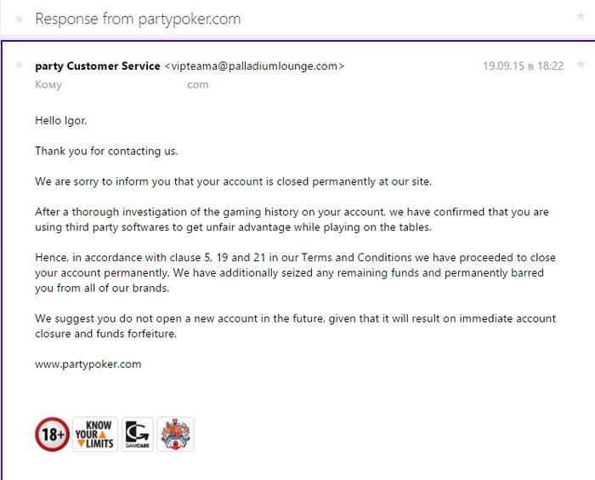595x480 pixels.
Task: Open the GamCare logo badge
Action: [x=138, y=434]
